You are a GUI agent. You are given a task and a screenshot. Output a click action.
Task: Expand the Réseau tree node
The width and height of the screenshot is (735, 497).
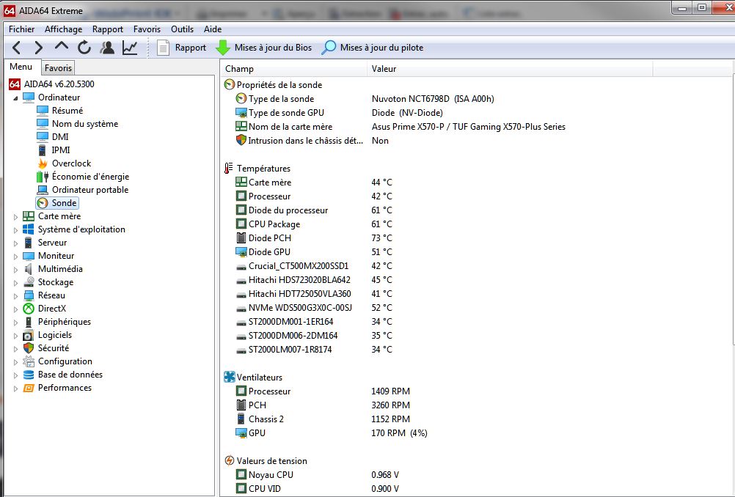15,296
